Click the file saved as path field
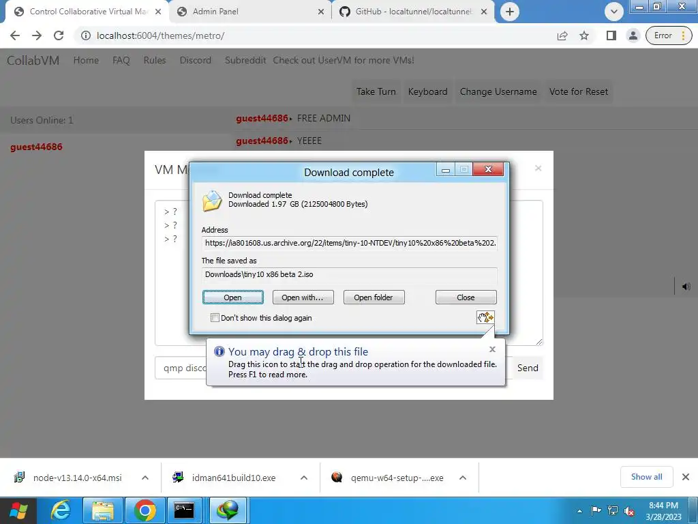 [x=350, y=274]
